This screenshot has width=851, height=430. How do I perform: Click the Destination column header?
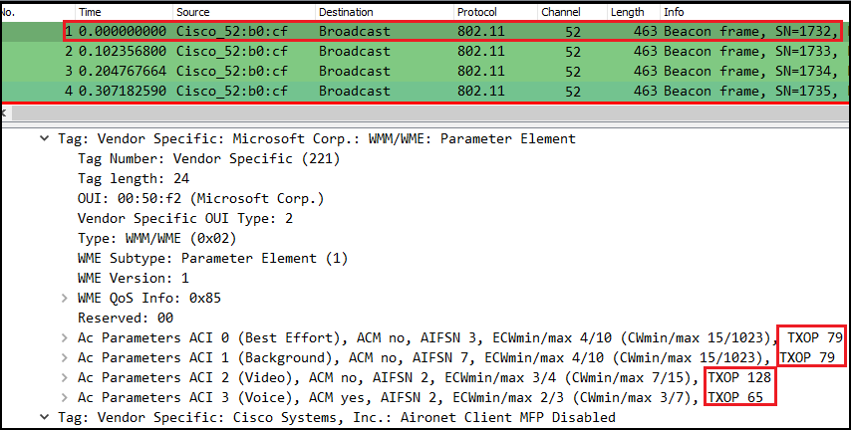345,11
